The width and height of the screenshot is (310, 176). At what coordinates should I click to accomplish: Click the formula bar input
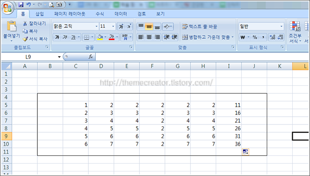click(x=202, y=57)
